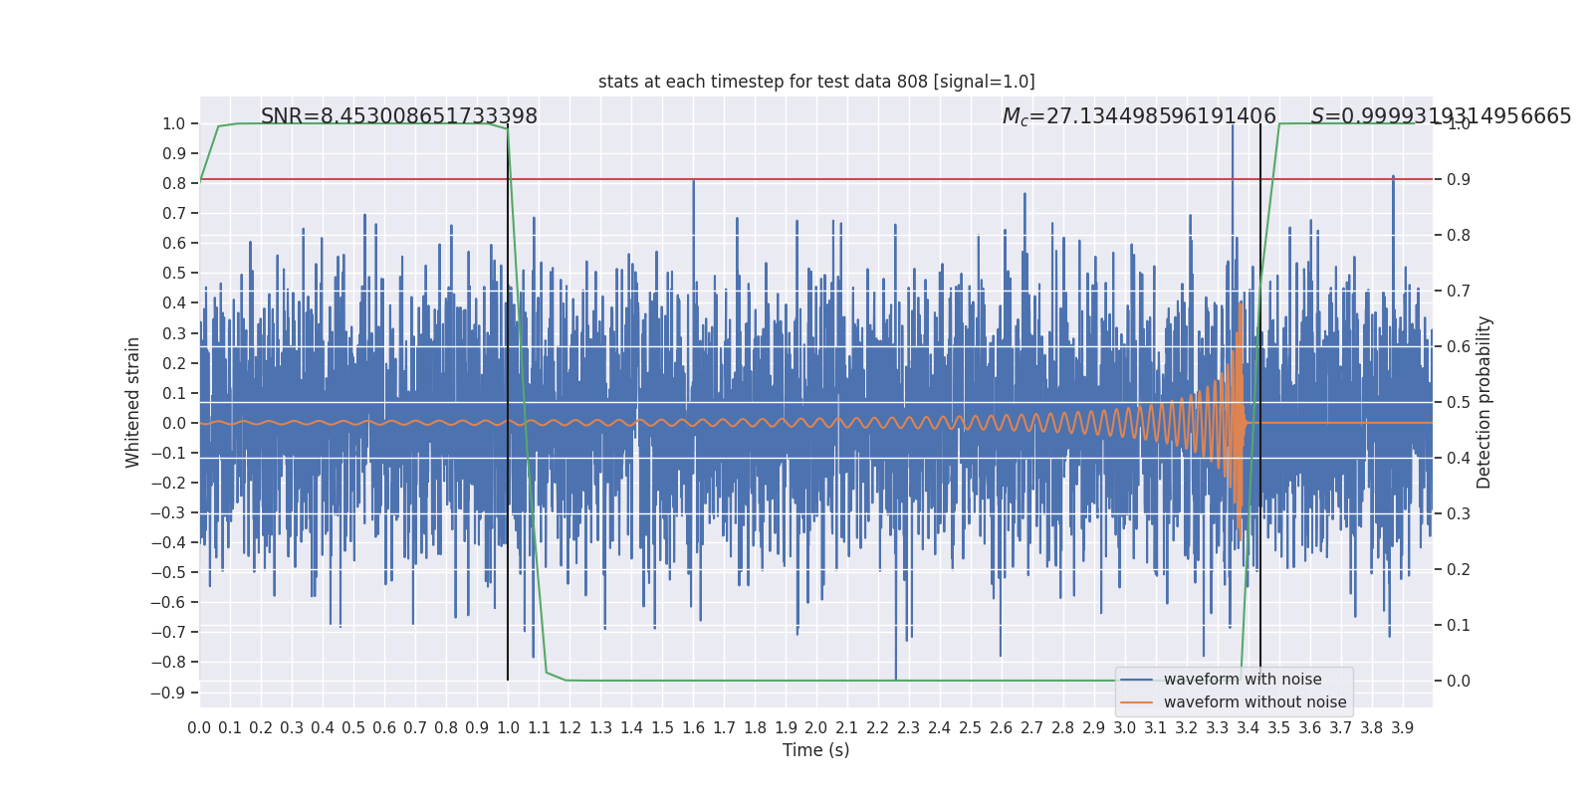Click the chirp mass Mc annotation
The image size is (1593, 796).
[1139, 116]
